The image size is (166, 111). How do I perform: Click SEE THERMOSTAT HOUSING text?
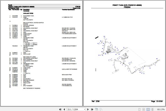tap(32, 88)
